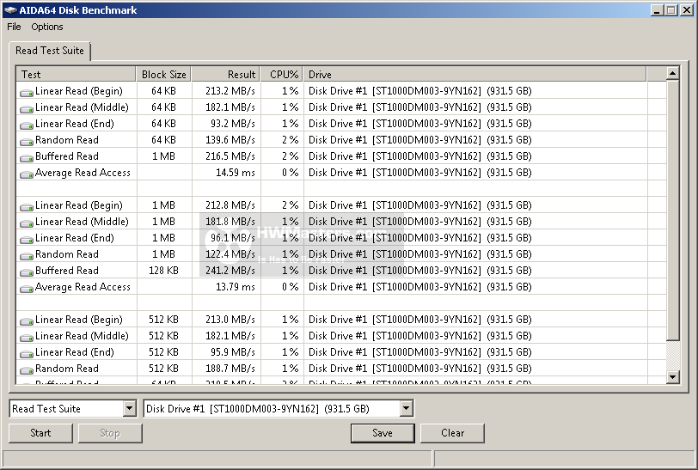Click disk icon of Random Read 64 KB row

point(27,142)
